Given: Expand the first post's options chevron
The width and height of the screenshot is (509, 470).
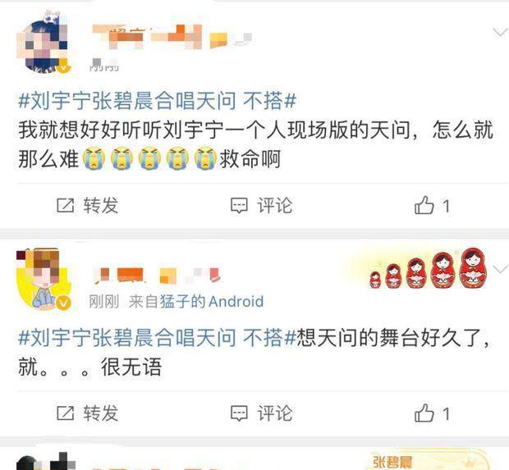Looking at the screenshot, I should point(500,33).
